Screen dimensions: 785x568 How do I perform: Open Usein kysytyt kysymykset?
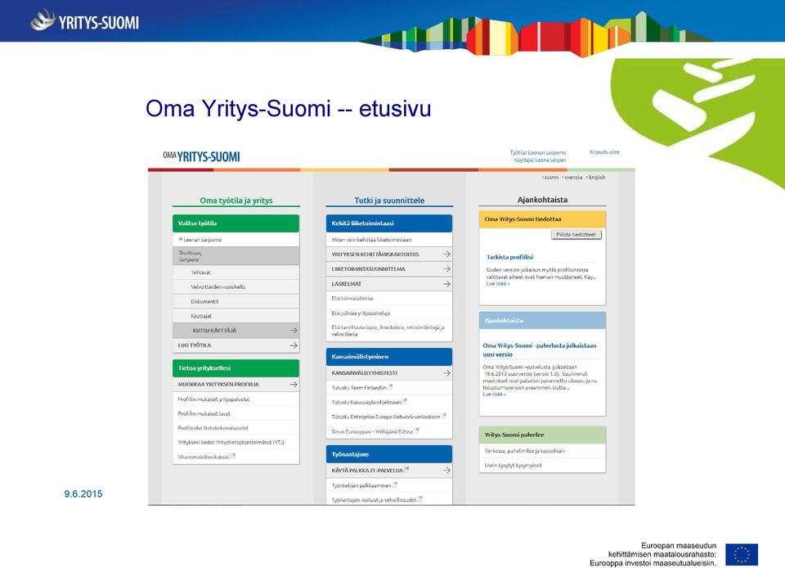click(514, 466)
